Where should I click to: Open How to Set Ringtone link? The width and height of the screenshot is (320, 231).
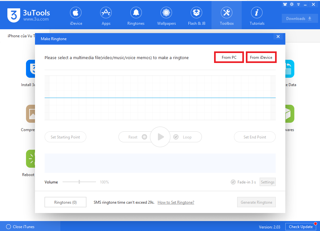(176, 202)
